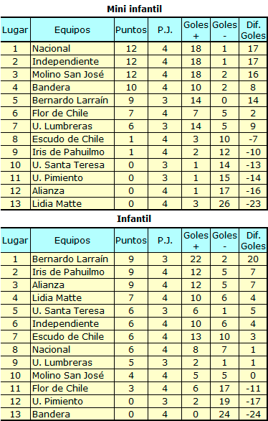Click Dif. Goles header in Mini infantil table

coord(253,29)
